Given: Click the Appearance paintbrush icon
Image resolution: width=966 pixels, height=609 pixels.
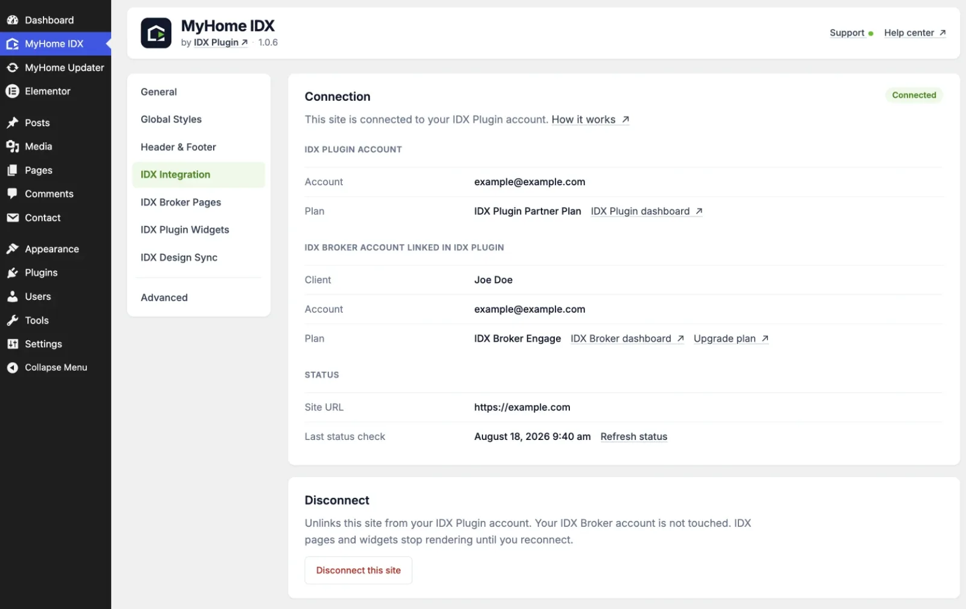Looking at the screenshot, I should (12, 249).
